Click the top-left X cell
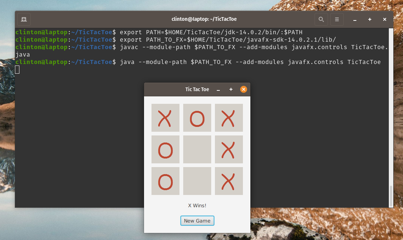Screen dimensions: 403x240 pos(165,118)
